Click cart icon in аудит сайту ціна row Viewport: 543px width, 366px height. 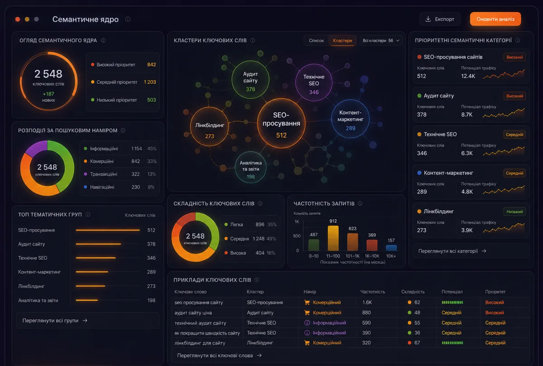coord(307,313)
